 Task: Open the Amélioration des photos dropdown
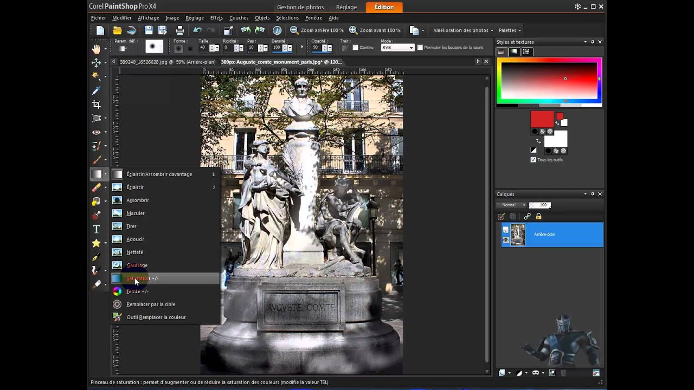coord(463,30)
